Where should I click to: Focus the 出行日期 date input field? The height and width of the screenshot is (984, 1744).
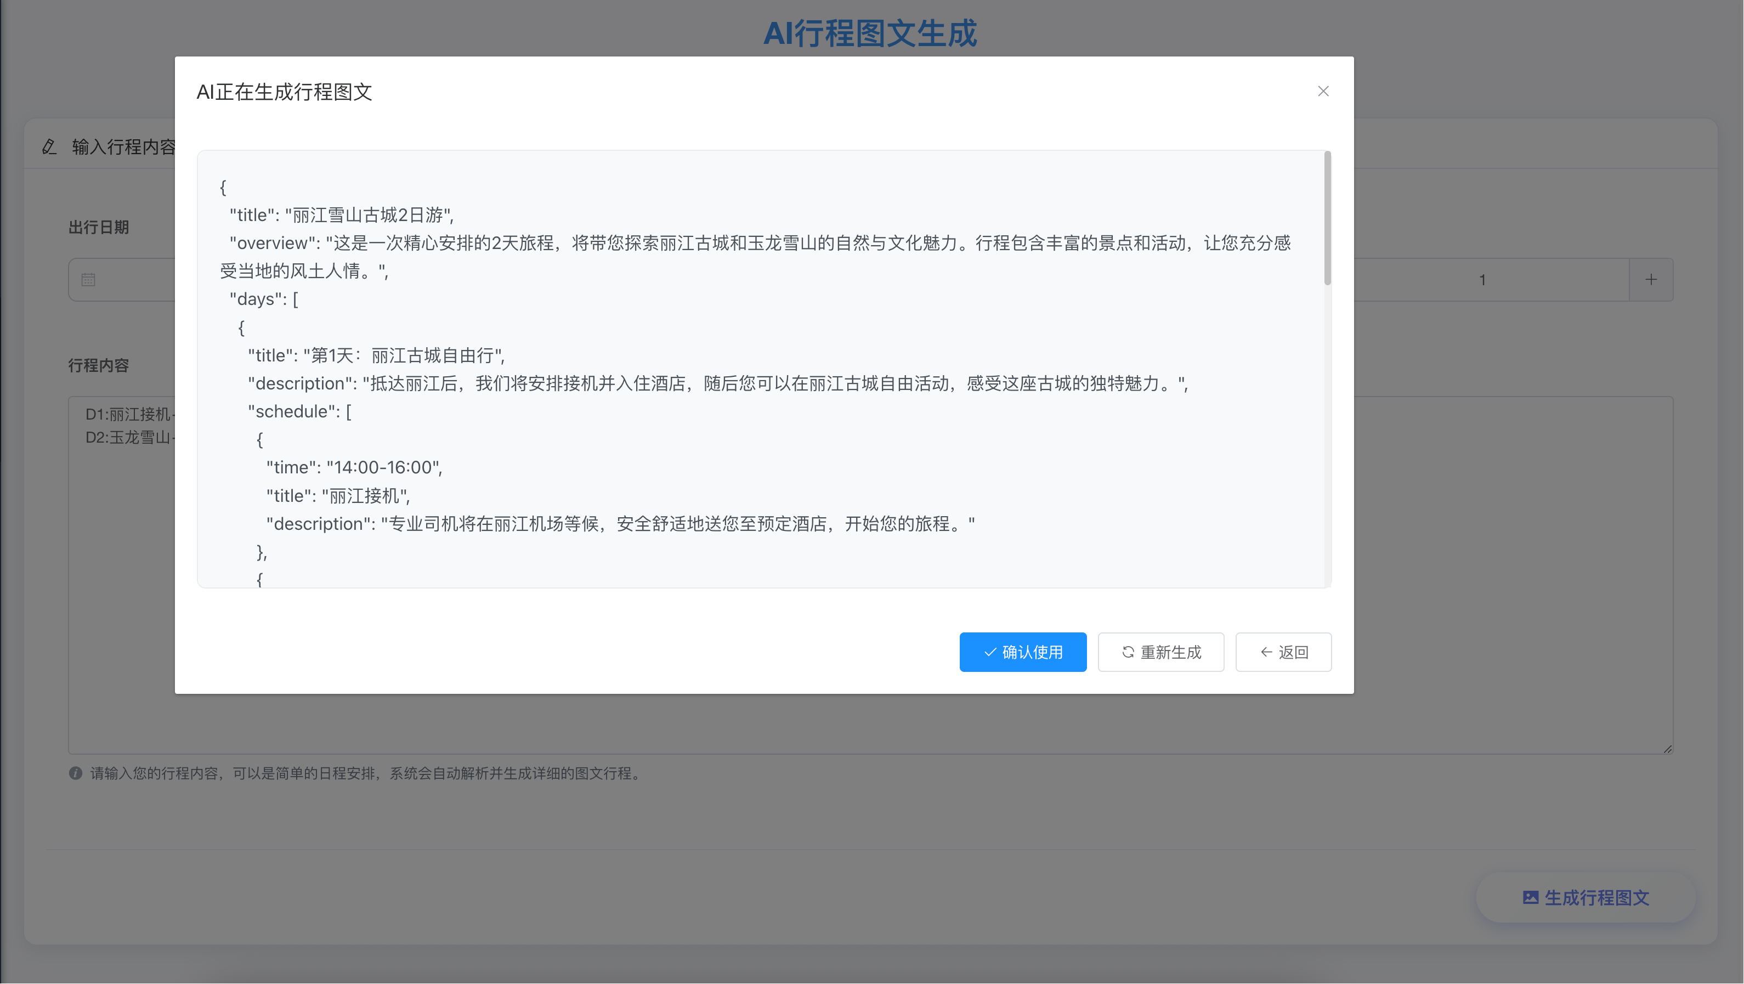click(x=135, y=279)
